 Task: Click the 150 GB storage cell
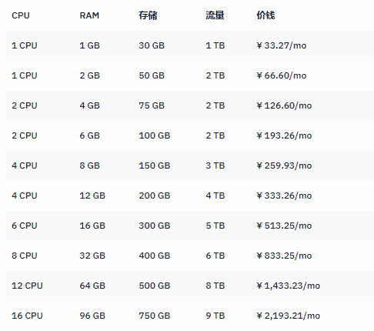point(155,165)
